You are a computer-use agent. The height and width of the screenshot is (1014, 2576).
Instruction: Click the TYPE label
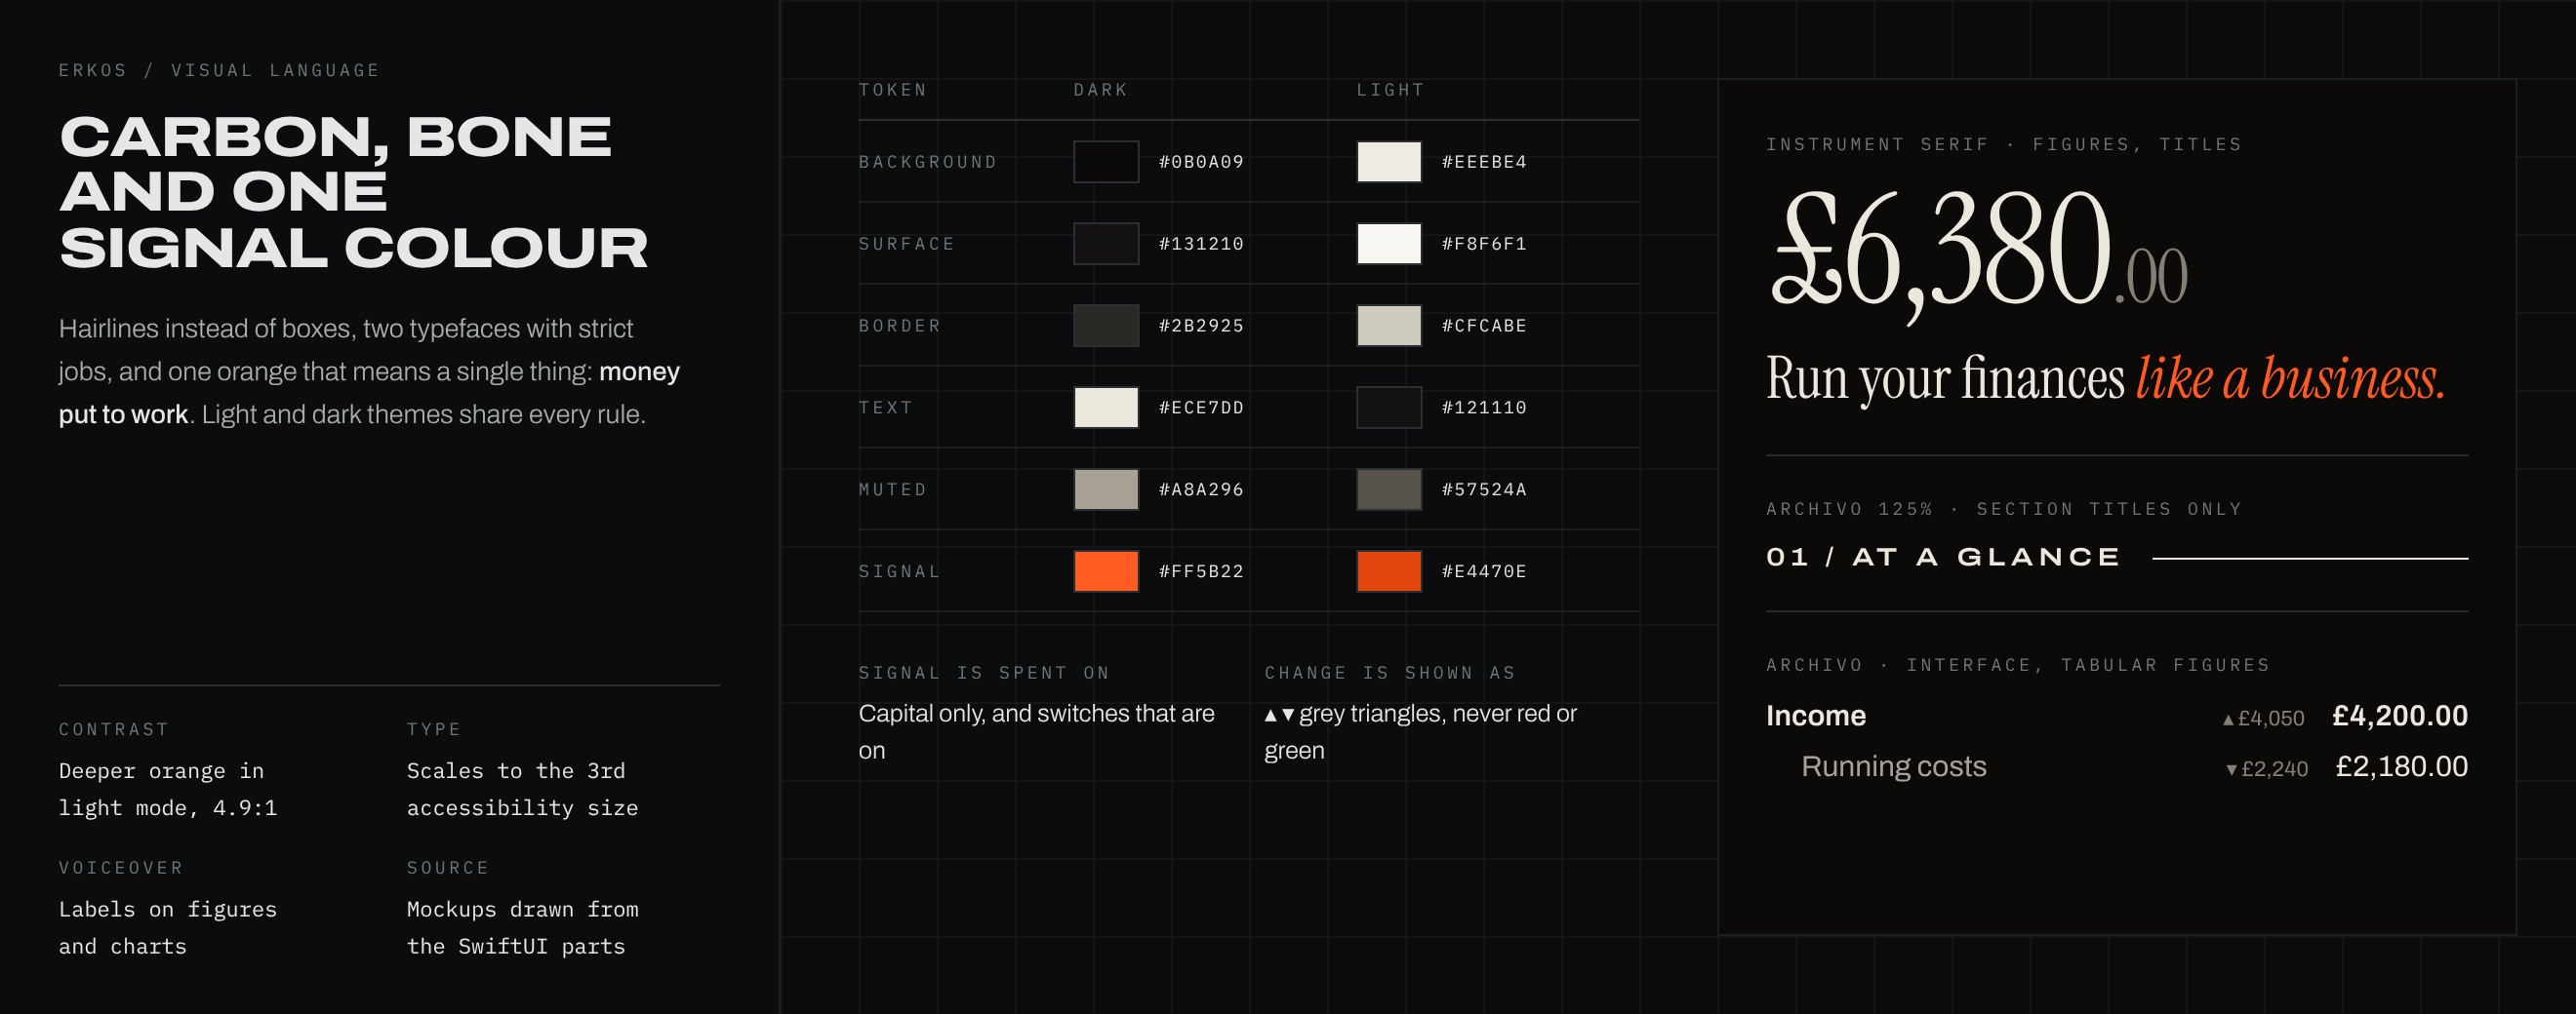pyautogui.click(x=434, y=729)
